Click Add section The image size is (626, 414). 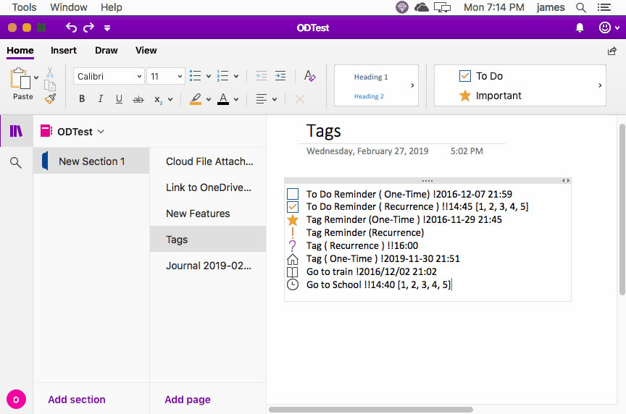click(77, 400)
